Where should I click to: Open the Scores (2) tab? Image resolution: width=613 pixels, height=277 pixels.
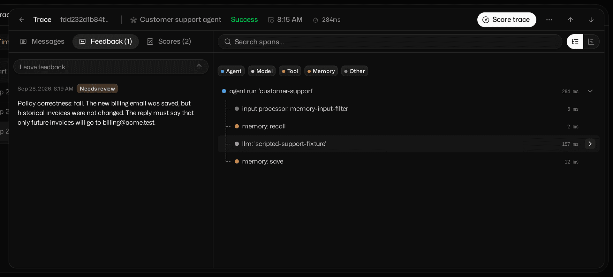coord(169,42)
